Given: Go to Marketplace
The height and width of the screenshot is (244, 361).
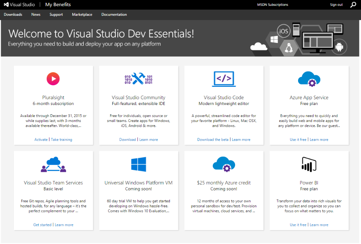Looking at the screenshot, I should (82, 15).
